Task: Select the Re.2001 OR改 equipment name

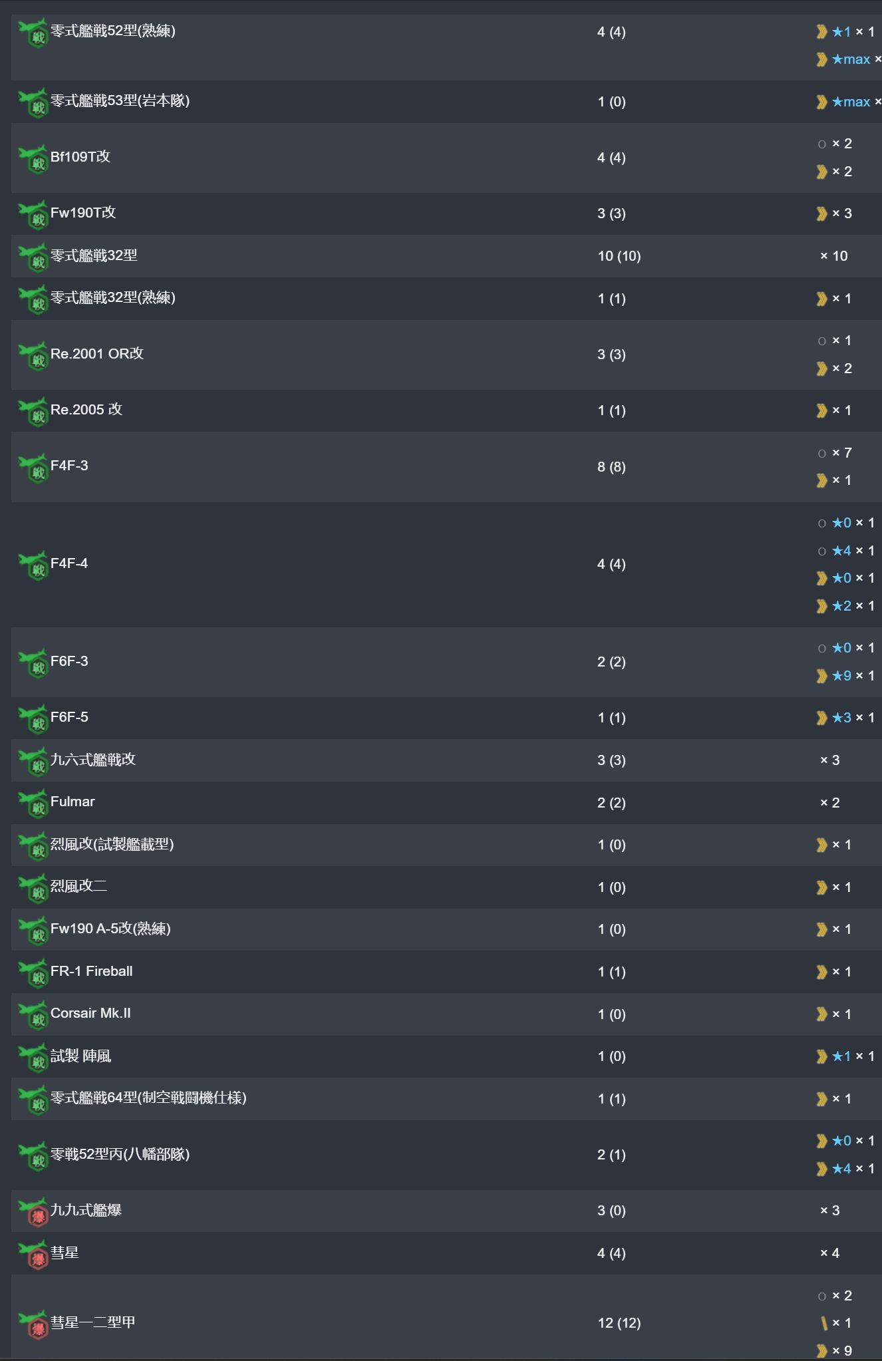Action: tap(97, 354)
